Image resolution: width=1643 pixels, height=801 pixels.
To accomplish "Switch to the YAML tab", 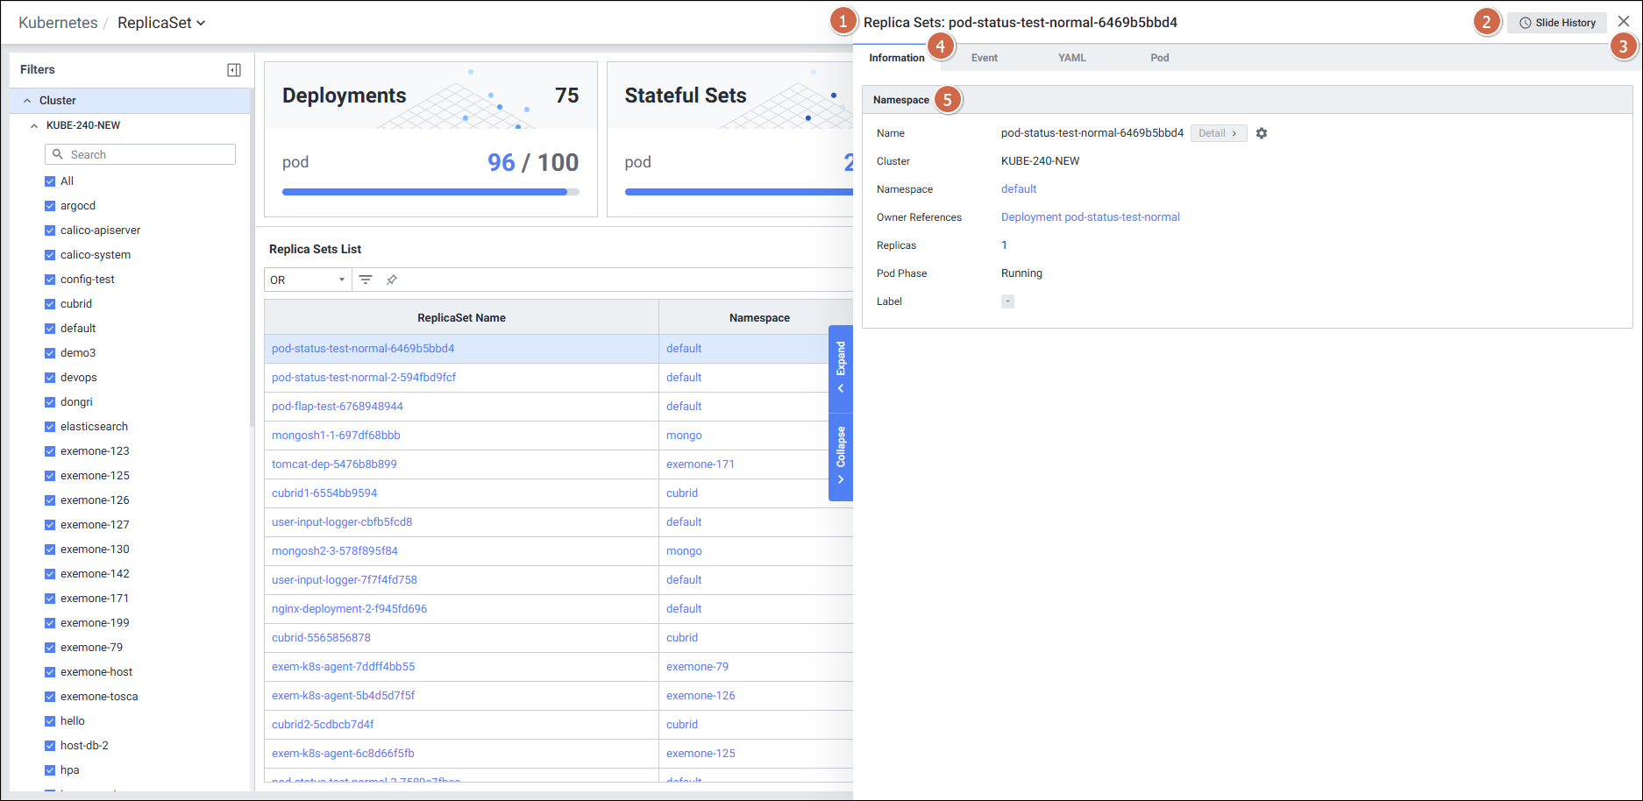I will coord(1071,58).
